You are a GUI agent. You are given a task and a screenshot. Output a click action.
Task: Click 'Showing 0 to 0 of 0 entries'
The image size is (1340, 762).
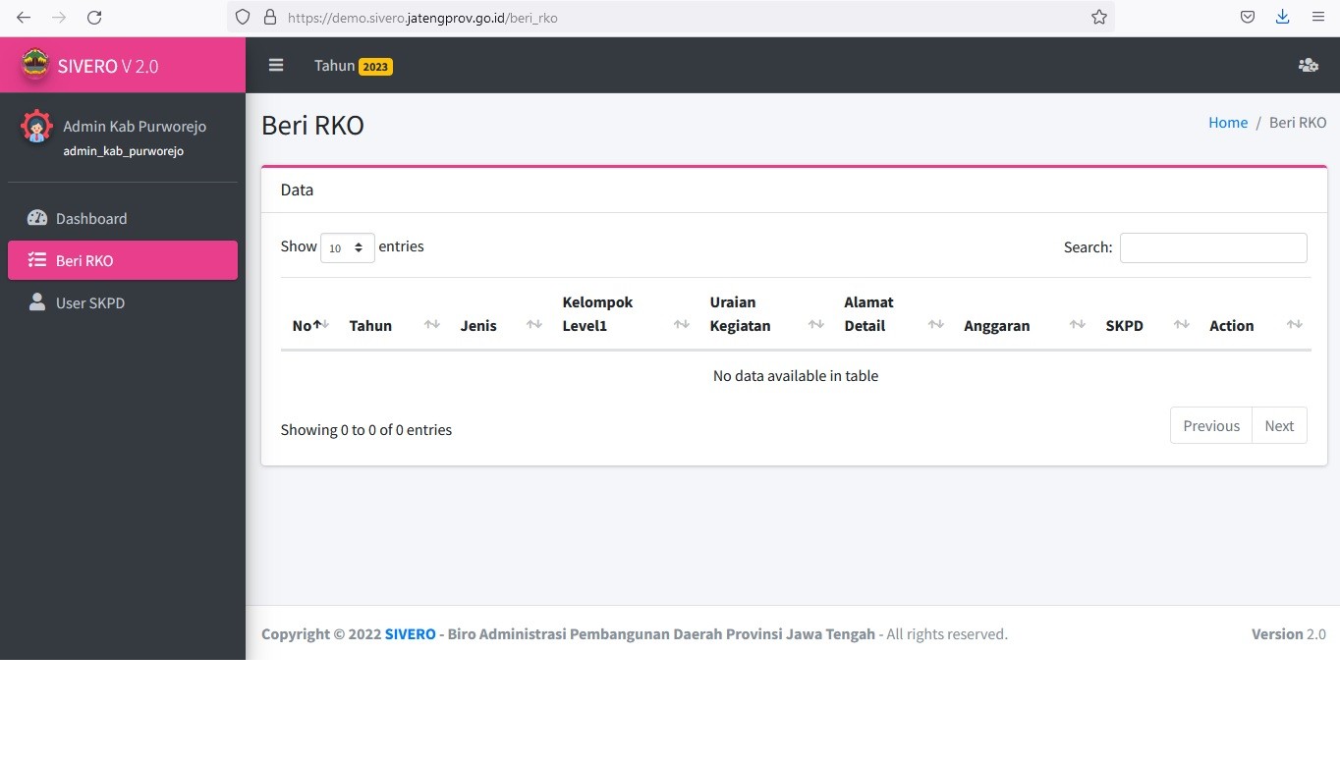366,430
